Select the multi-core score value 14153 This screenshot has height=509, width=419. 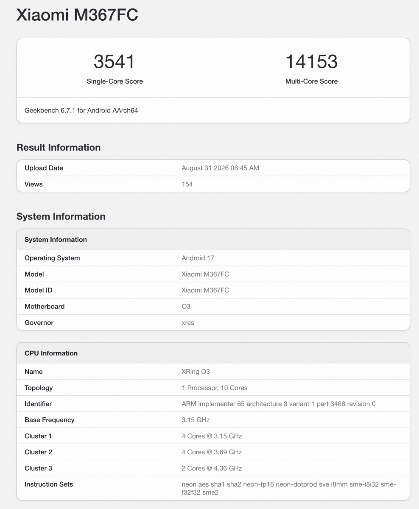click(311, 62)
